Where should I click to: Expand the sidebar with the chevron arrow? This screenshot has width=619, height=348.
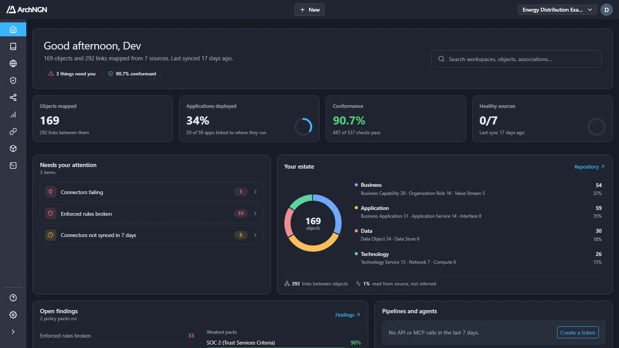tap(13, 332)
